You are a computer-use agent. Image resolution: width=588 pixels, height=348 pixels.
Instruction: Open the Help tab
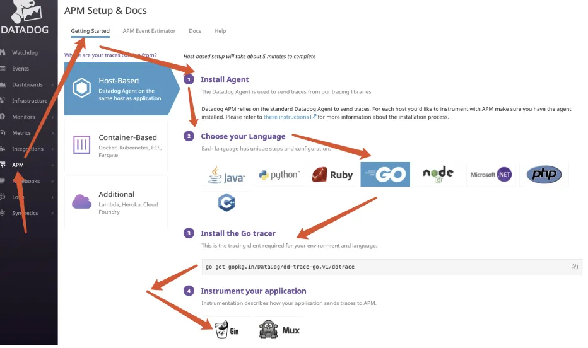point(220,31)
